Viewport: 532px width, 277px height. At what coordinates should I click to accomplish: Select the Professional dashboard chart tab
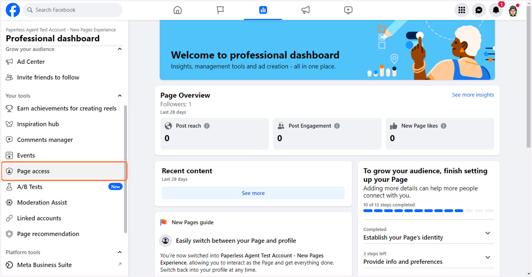(x=263, y=10)
